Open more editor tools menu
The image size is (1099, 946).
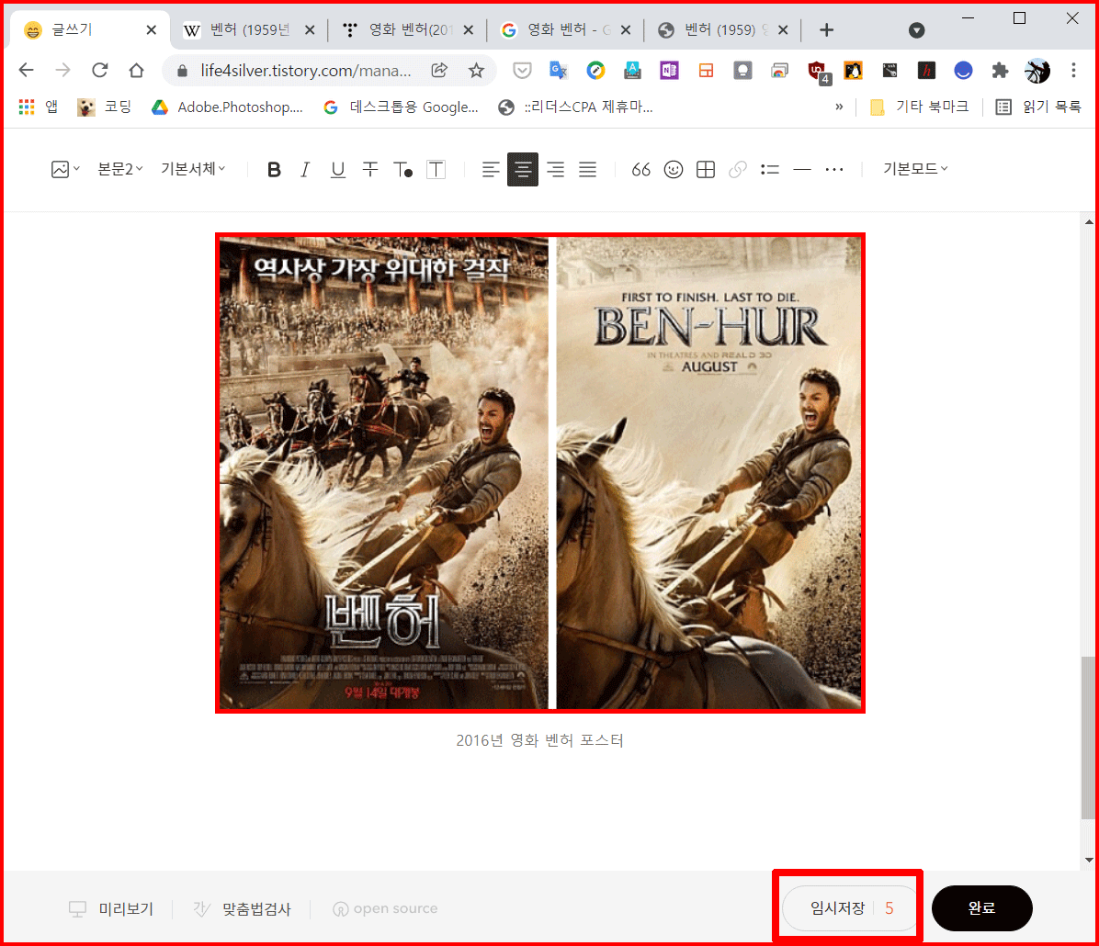834,170
